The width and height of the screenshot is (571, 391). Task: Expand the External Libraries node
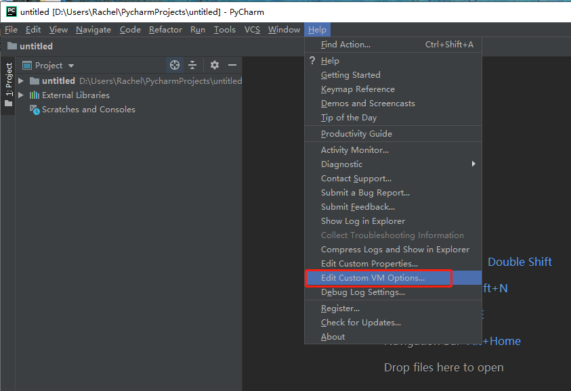(x=21, y=95)
